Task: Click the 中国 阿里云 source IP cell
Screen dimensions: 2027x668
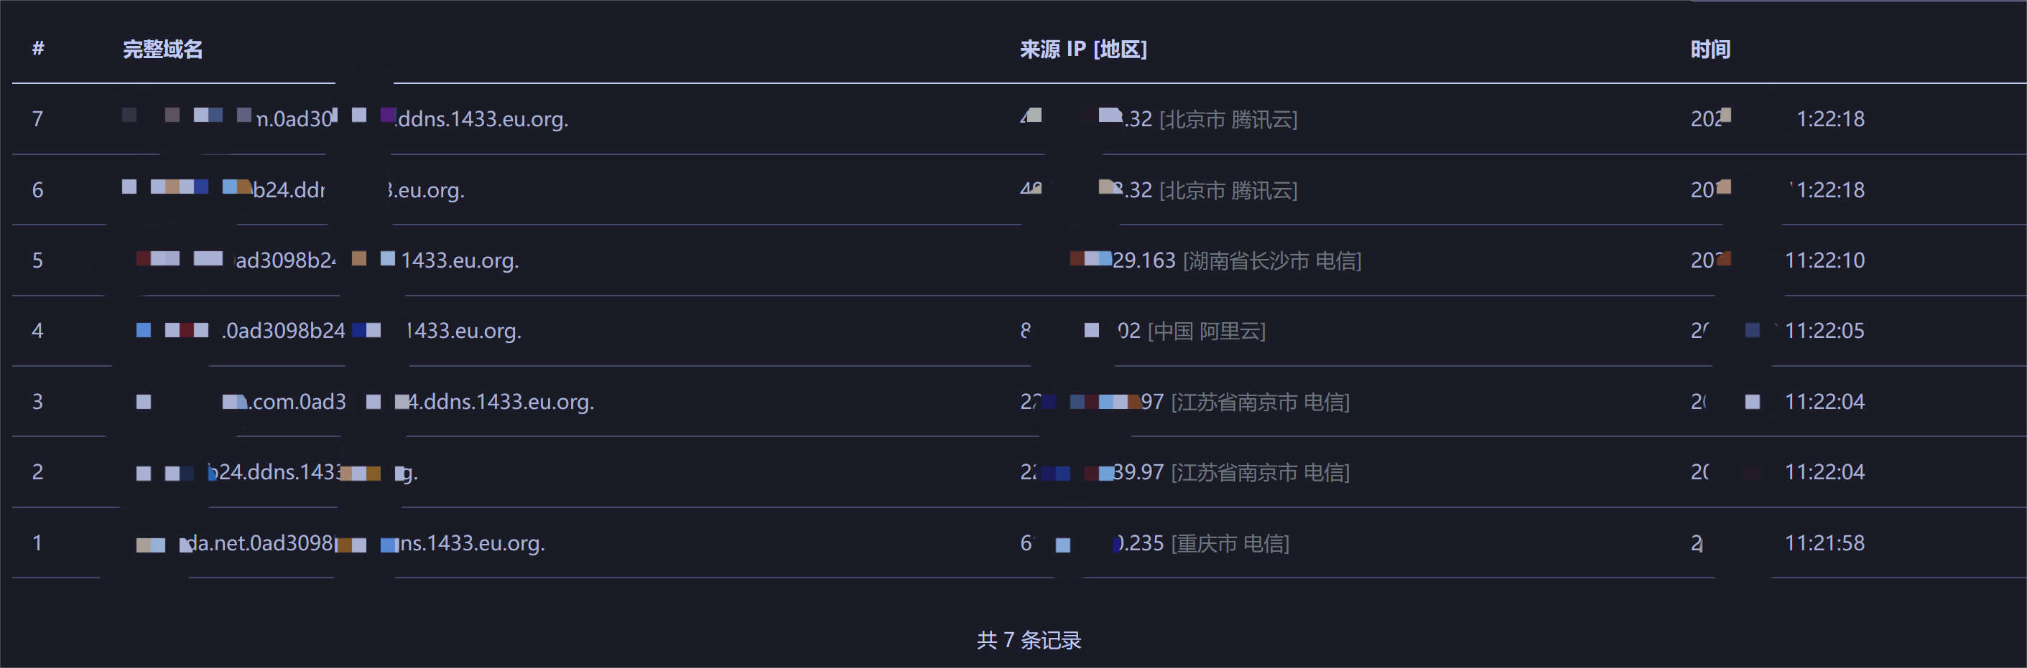Action: [1143, 331]
